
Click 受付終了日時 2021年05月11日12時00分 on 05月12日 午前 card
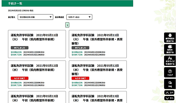[27, 85]
